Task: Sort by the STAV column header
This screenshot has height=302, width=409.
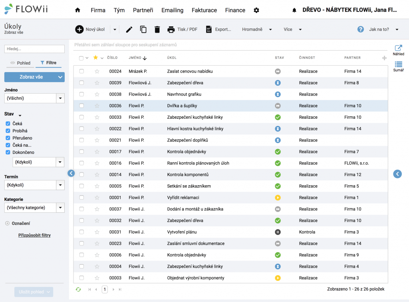Action: [x=279, y=58]
